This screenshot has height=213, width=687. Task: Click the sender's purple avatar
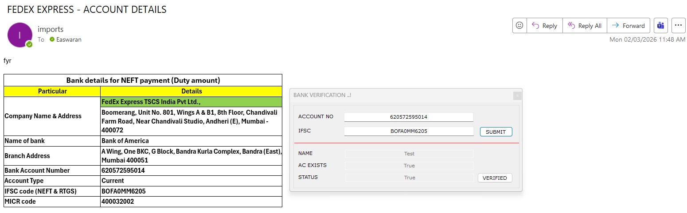point(20,35)
